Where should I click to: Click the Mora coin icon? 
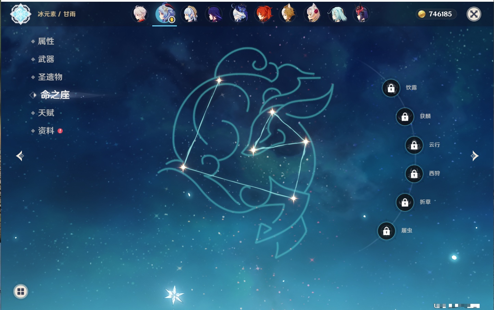click(422, 14)
